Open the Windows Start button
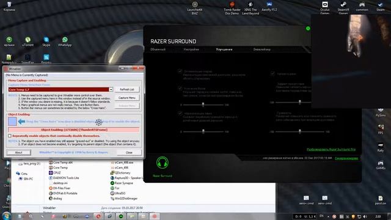 coord(6,216)
